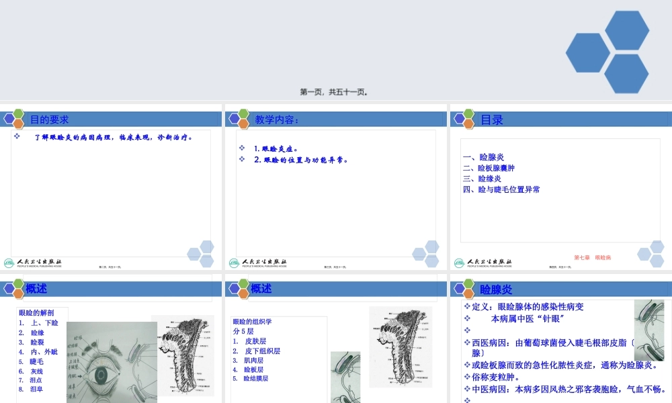
Task: Click the publisher logo on the 教学内容 slide
Action: click(x=257, y=261)
